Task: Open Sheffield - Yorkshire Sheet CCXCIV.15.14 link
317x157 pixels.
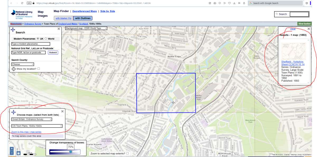Action: pos(293,63)
